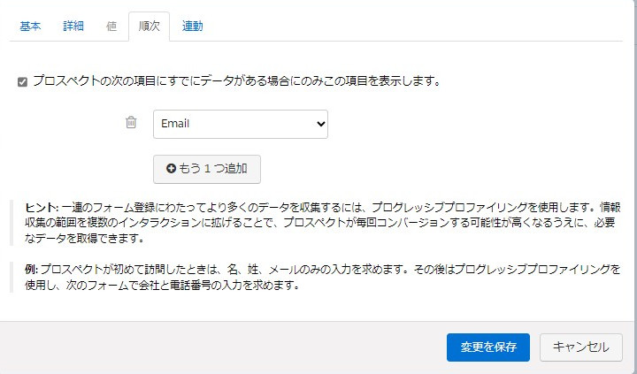
Task: Click the plus icon on もう1つ追加
Action: [171, 169]
